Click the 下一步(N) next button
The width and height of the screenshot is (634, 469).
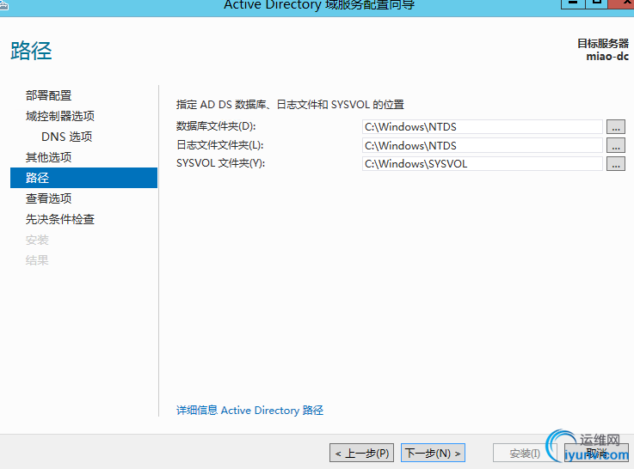[433, 453]
